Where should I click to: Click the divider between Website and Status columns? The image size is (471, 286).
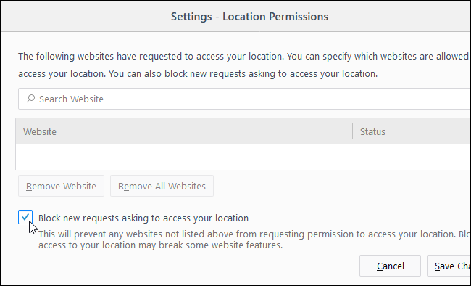coord(352,131)
